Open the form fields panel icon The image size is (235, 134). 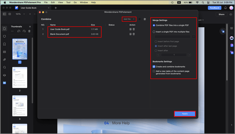click(x=4, y=52)
